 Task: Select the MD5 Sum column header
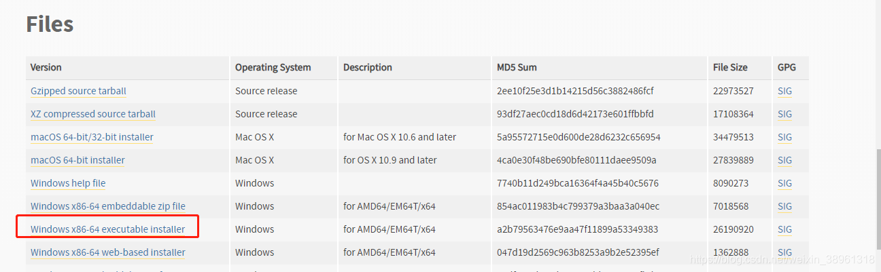pyautogui.click(x=517, y=68)
